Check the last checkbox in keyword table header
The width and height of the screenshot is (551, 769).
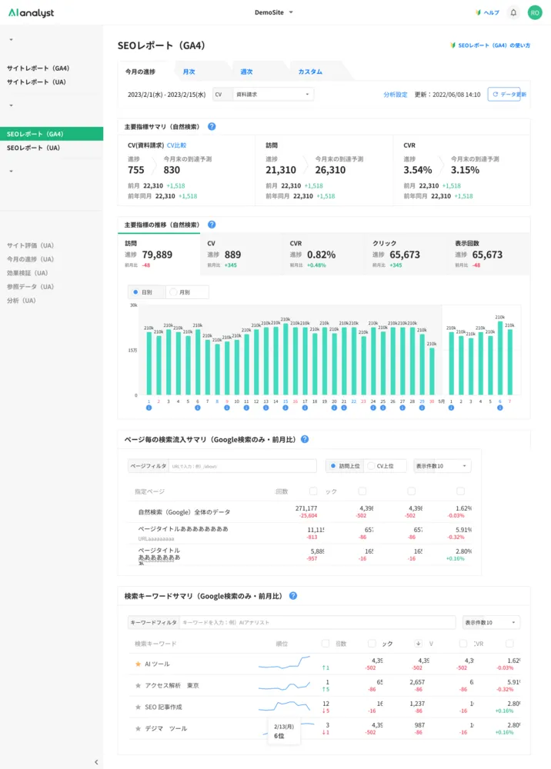pos(509,644)
